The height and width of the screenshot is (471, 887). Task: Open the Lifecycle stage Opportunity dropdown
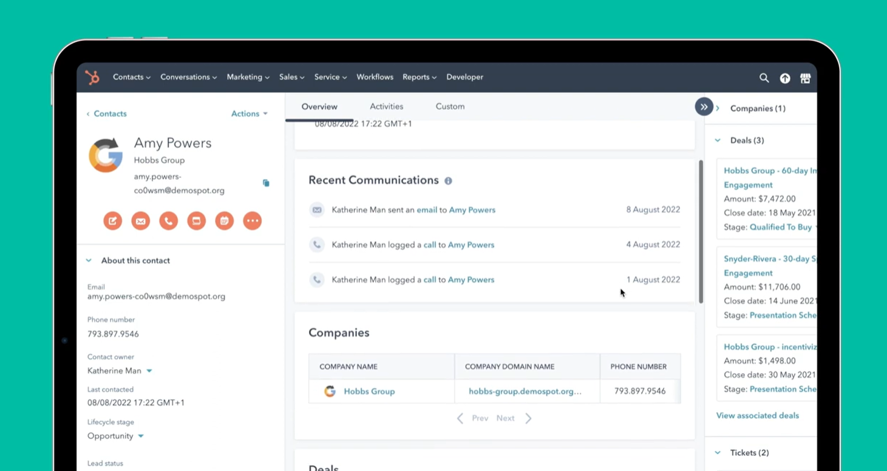115,436
